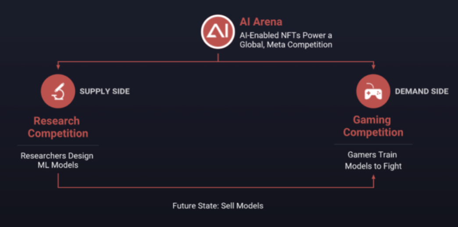The image size is (458, 227).
Task: Click the arrowhead pointing down to gamepad icon
Action: pos(373,67)
